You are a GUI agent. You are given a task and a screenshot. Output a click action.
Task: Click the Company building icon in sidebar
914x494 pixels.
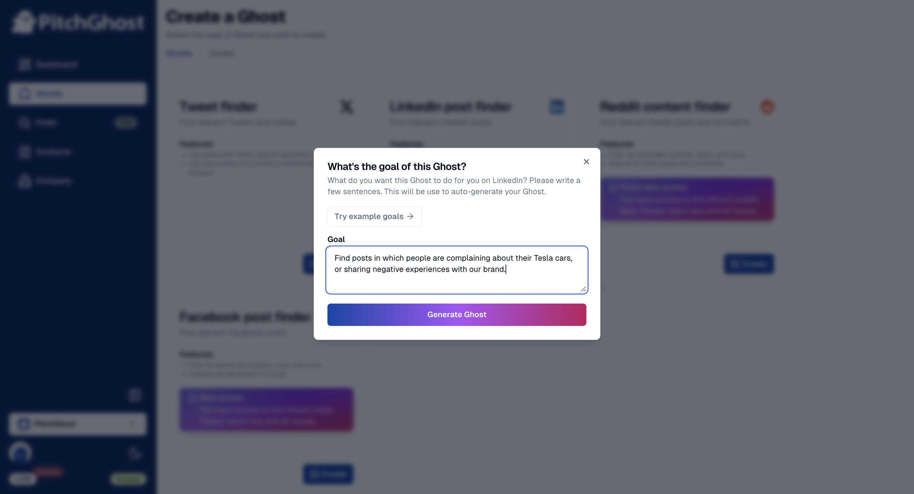pyautogui.click(x=24, y=181)
